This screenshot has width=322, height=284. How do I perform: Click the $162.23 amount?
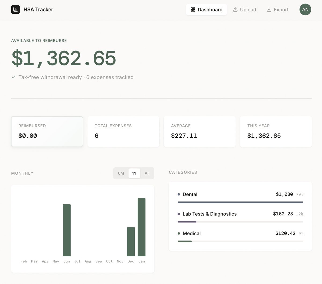(x=283, y=214)
